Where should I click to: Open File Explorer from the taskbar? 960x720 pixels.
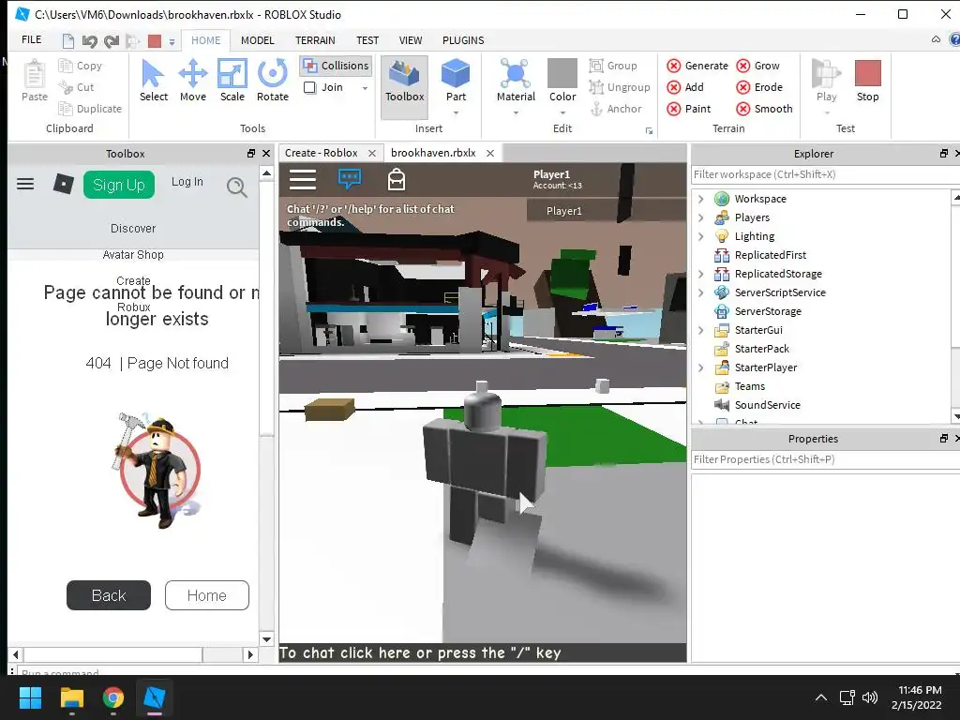[71, 697]
